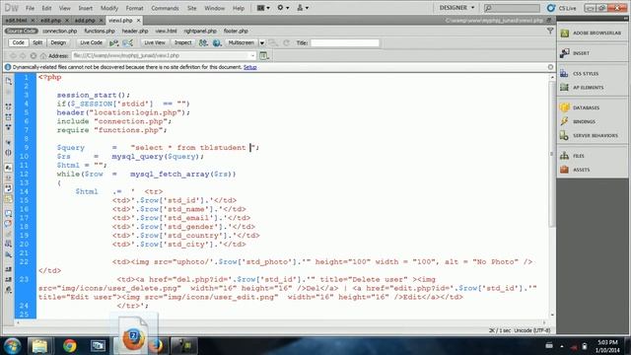
Task: Open the Bindings panel icon
Action: [x=564, y=121]
